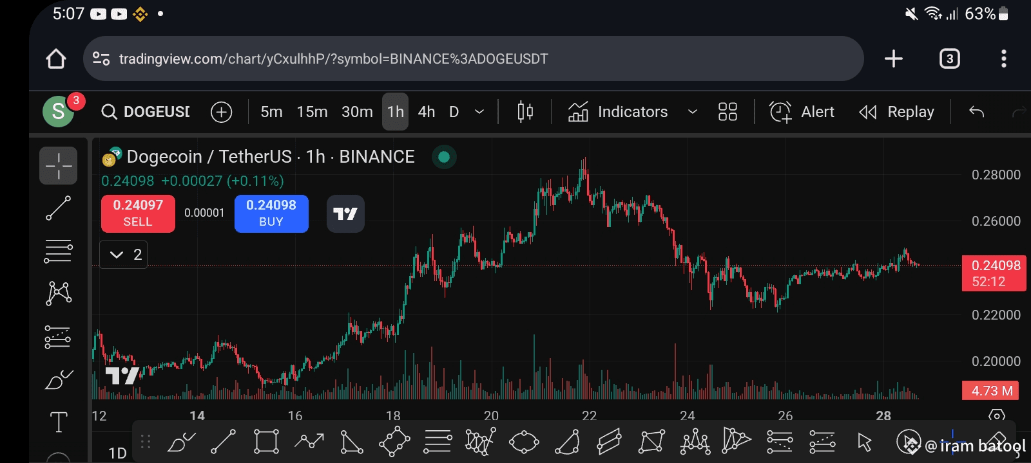Click the 0.28000 price scale label

[996, 174]
